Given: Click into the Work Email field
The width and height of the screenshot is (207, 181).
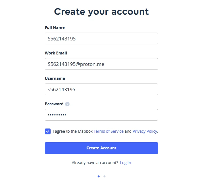Looking at the screenshot, I should tap(101, 64).
